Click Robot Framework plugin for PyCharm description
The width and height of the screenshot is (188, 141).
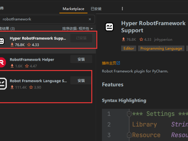coord(135,71)
